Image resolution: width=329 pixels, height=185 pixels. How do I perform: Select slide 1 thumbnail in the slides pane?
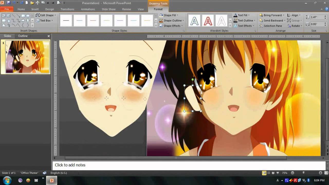[x=26, y=57]
